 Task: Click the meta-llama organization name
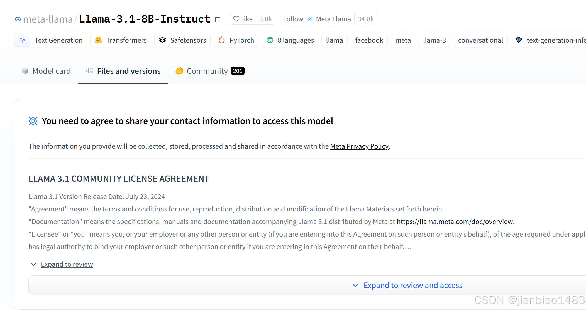tap(48, 19)
